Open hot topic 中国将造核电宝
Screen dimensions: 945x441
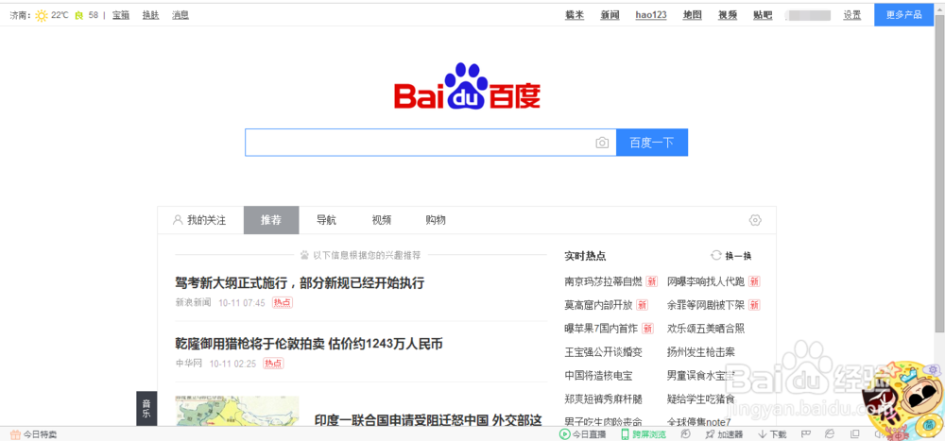pyautogui.click(x=598, y=376)
